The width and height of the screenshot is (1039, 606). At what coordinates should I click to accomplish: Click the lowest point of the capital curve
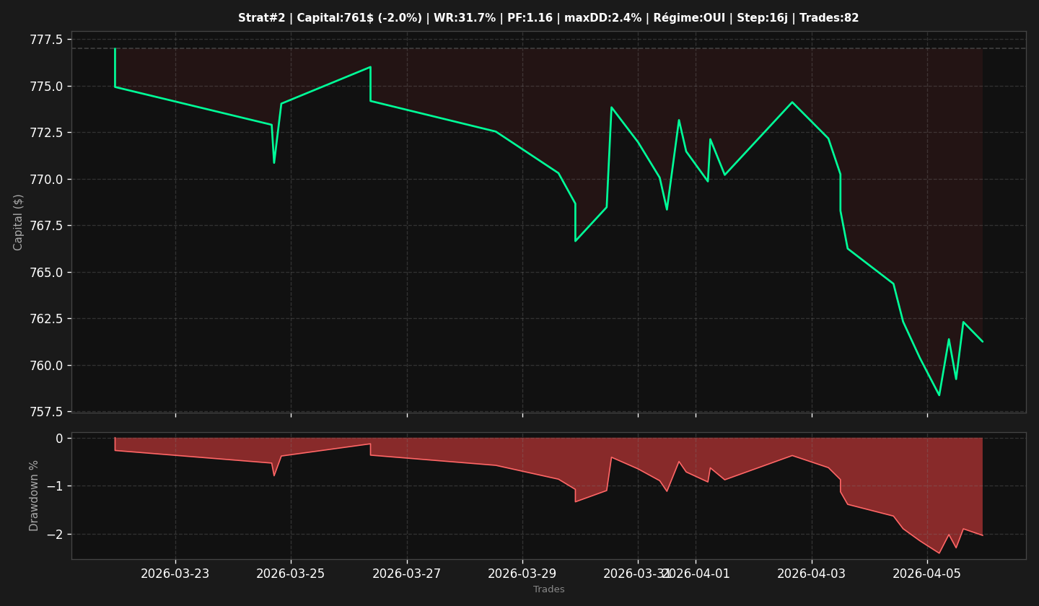click(939, 395)
